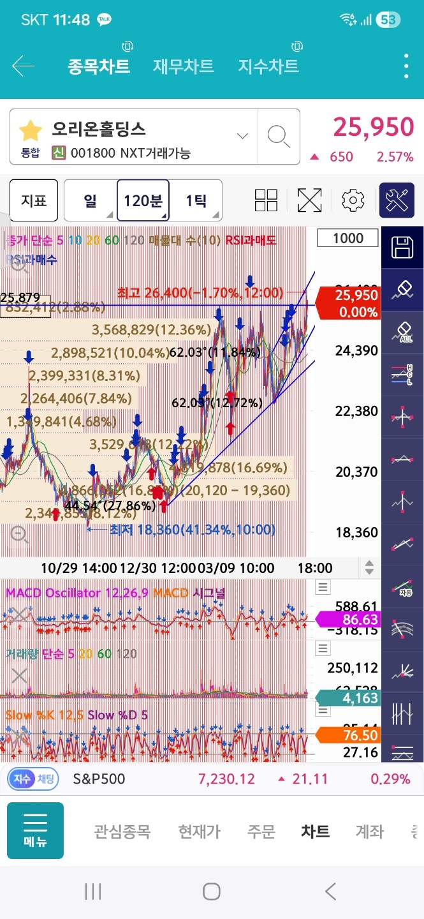This screenshot has width=424, height=919.
Task: Switch to the 재무차트 tab
Action: [x=184, y=66]
